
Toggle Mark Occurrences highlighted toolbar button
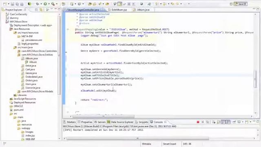click(x=119, y=4)
